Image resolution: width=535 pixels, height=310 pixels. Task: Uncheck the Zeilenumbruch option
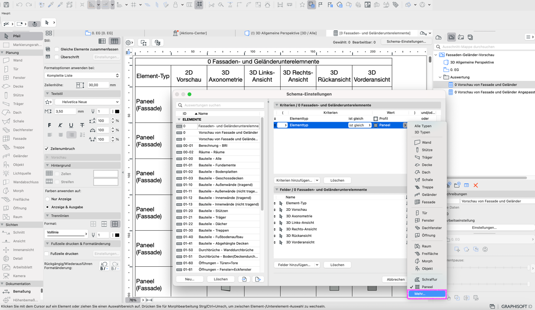click(x=47, y=149)
